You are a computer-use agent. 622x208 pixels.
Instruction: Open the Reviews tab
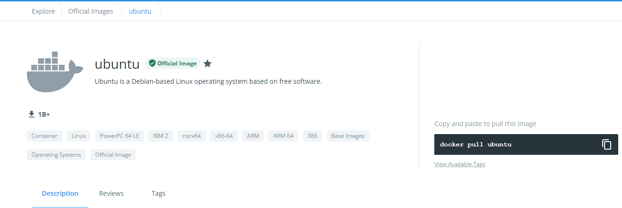111,193
